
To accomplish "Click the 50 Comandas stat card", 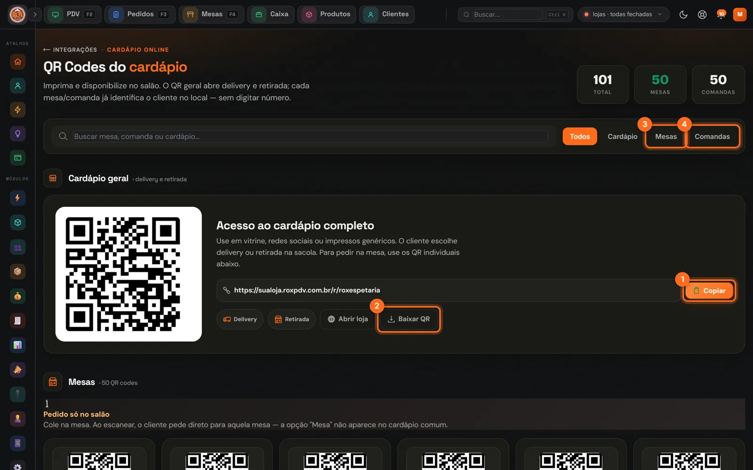I will [x=718, y=85].
